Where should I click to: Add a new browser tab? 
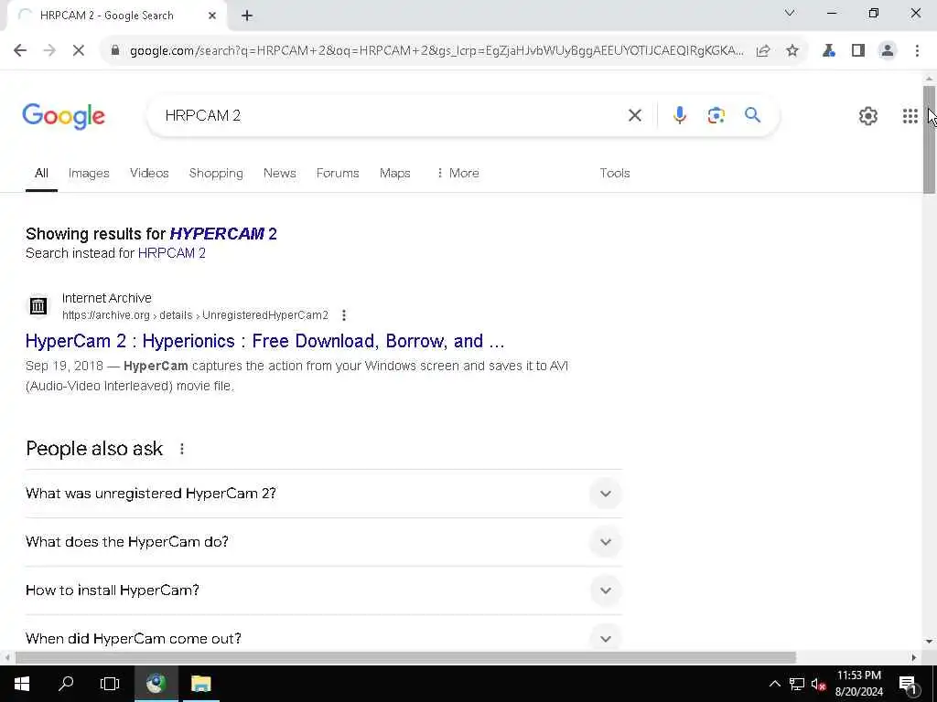(247, 16)
